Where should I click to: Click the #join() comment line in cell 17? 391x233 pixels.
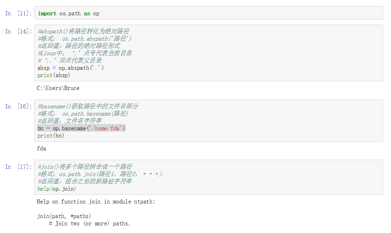(85, 167)
